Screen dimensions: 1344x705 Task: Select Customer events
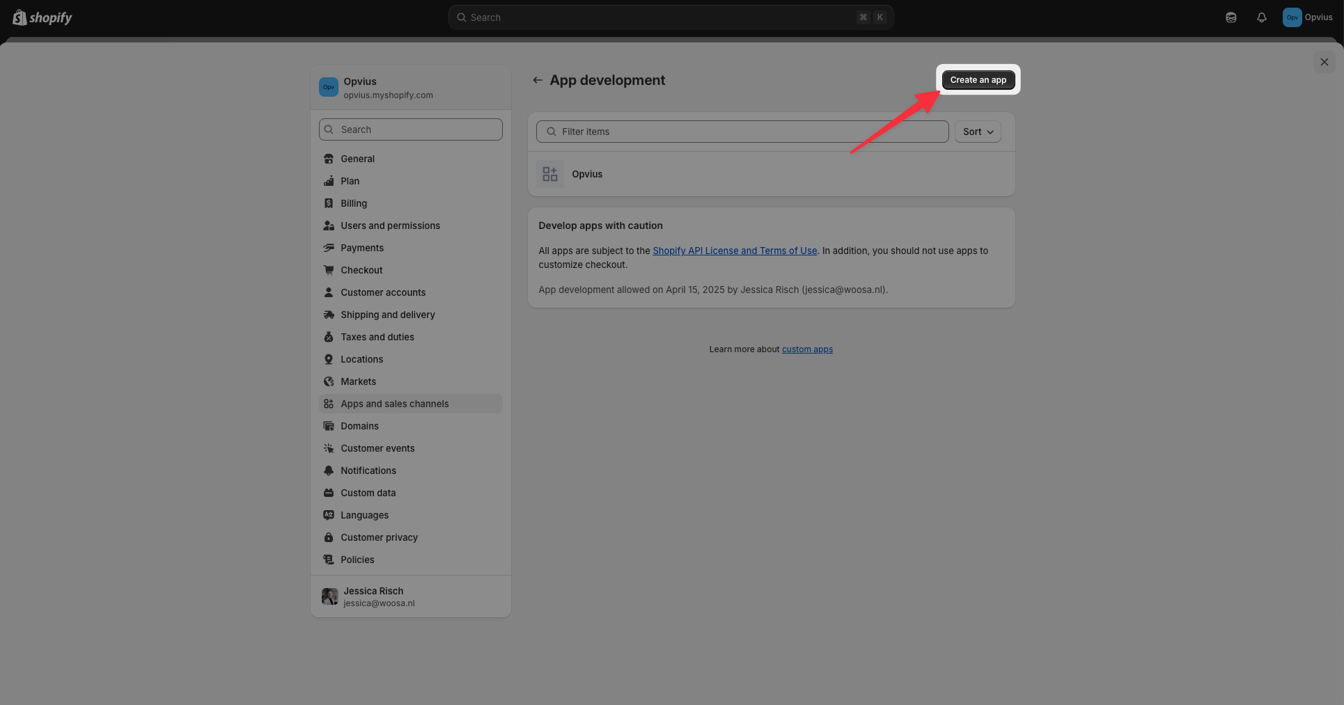pyautogui.click(x=411, y=448)
